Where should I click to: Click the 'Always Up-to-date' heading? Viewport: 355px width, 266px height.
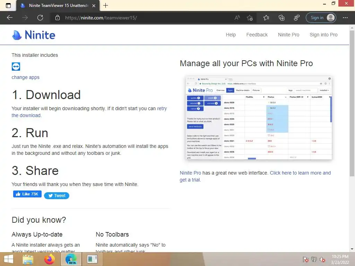pos(37,234)
